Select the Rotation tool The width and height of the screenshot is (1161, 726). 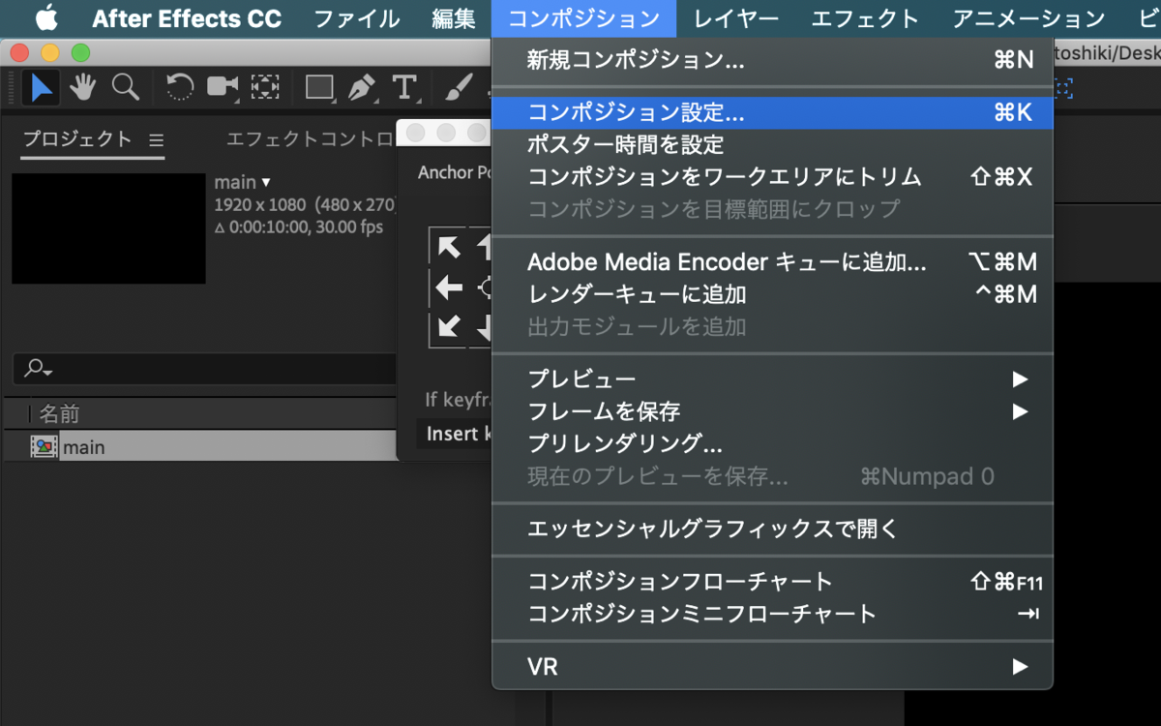click(180, 88)
